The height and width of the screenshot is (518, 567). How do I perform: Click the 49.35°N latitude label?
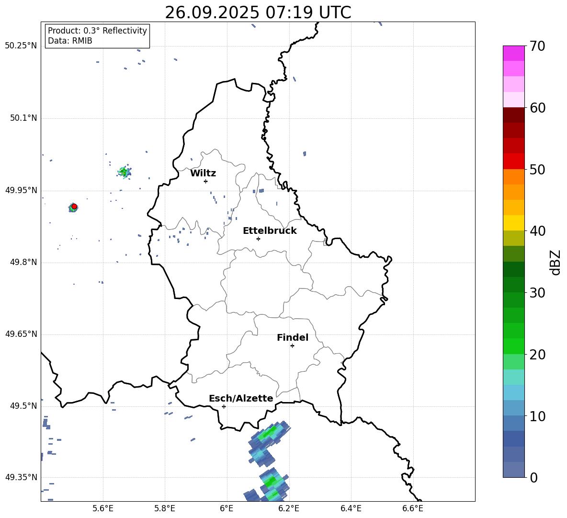click(x=21, y=477)
